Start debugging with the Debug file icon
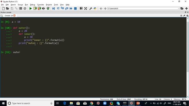The image size is (189, 106). click(x=53, y=9)
